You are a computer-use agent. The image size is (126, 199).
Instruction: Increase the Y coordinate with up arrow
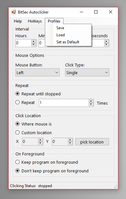click(x=70, y=140)
